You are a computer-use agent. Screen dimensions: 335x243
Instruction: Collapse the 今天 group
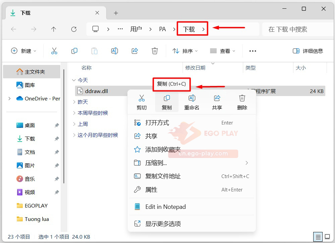point(74,80)
